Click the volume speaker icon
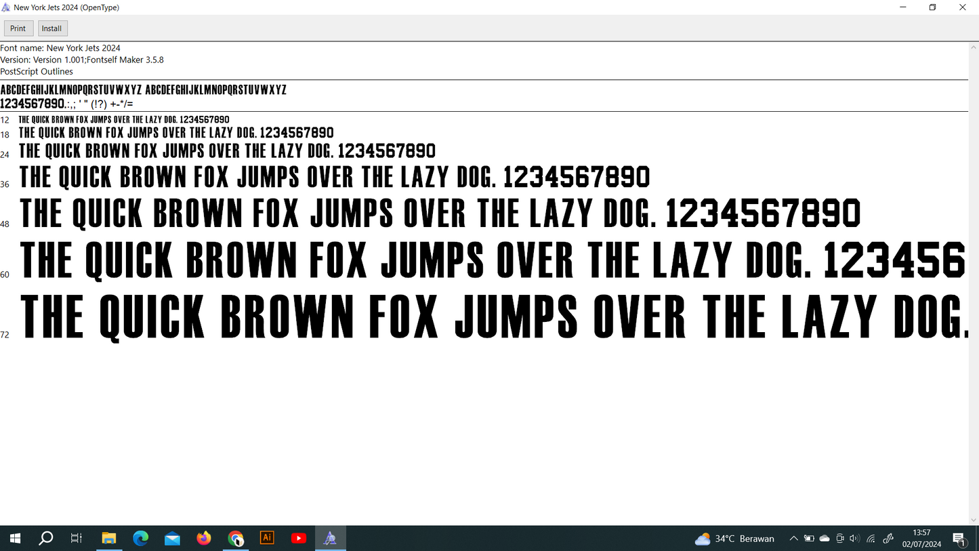The image size is (979, 551). pyautogui.click(x=854, y=539)
